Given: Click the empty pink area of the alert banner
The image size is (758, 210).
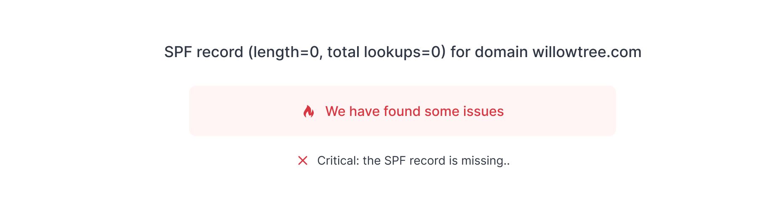Looking at the screenshot, I should coord(560,111).
